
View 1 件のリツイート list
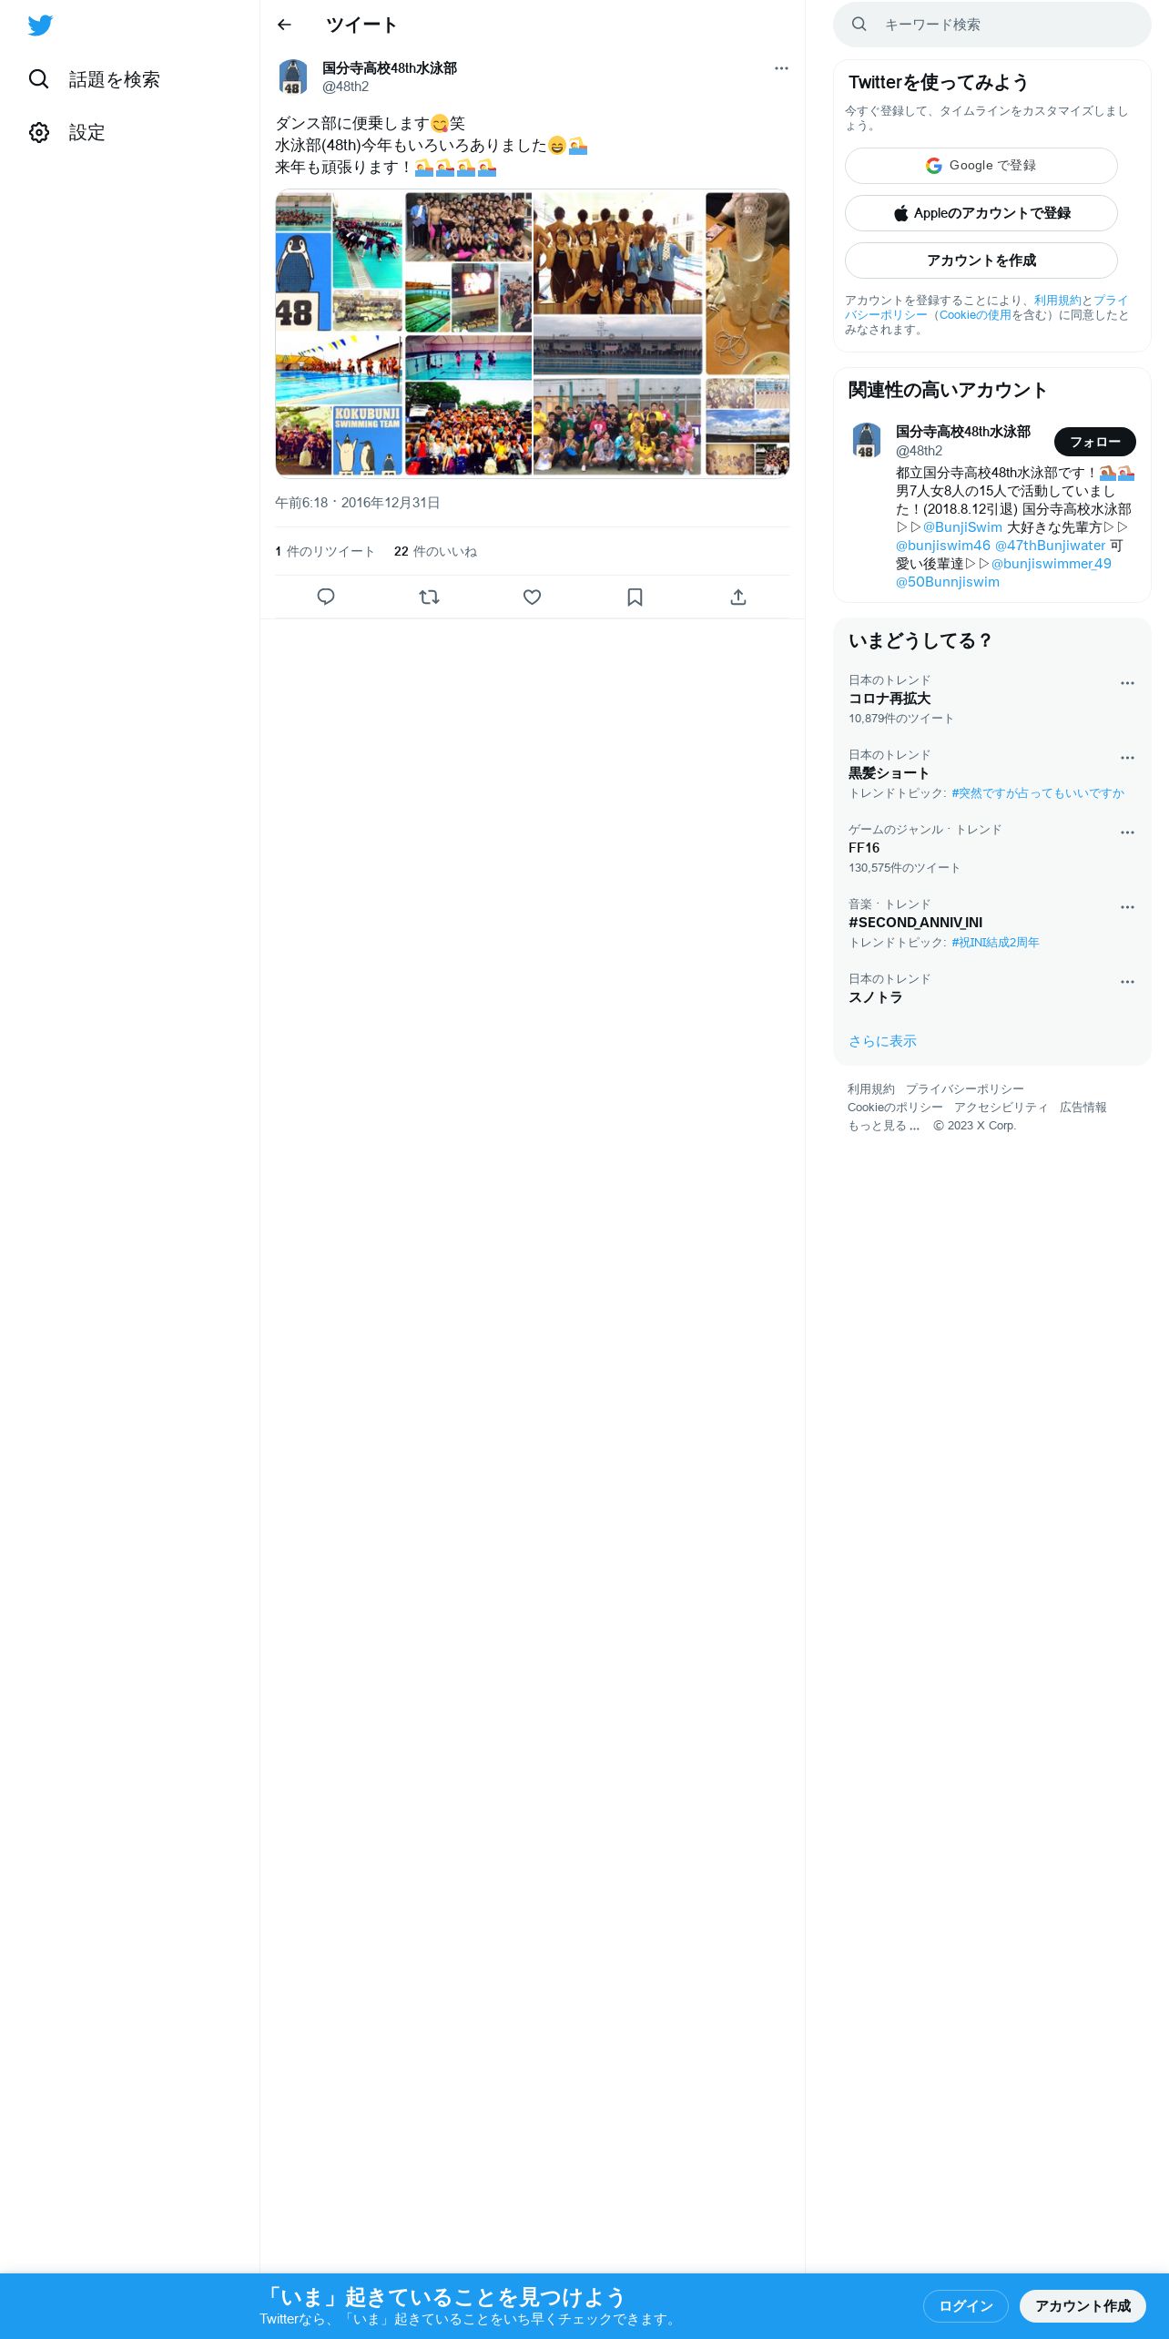click(325, 551)
